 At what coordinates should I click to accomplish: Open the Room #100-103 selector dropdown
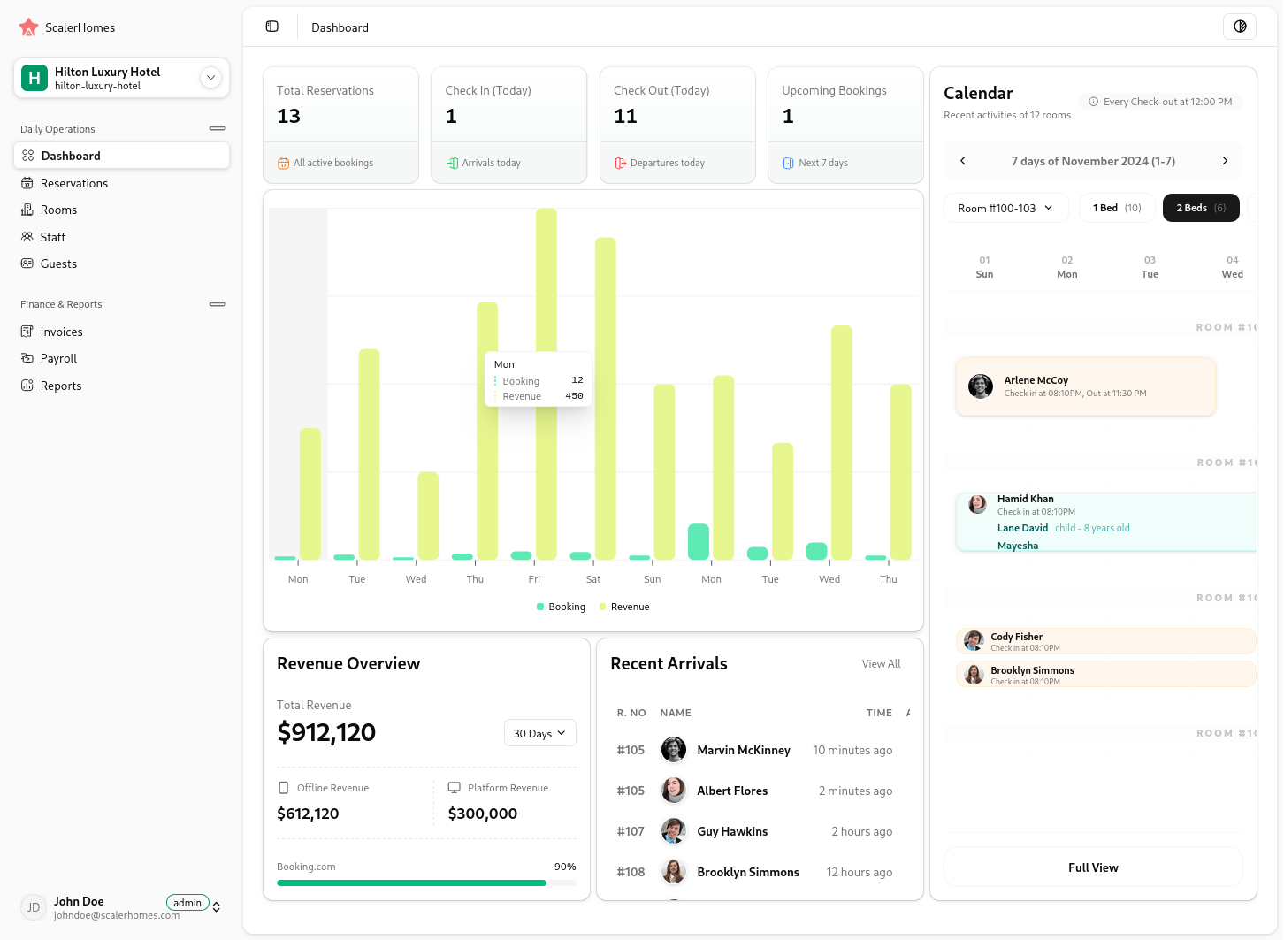(x=1005, y=208)
